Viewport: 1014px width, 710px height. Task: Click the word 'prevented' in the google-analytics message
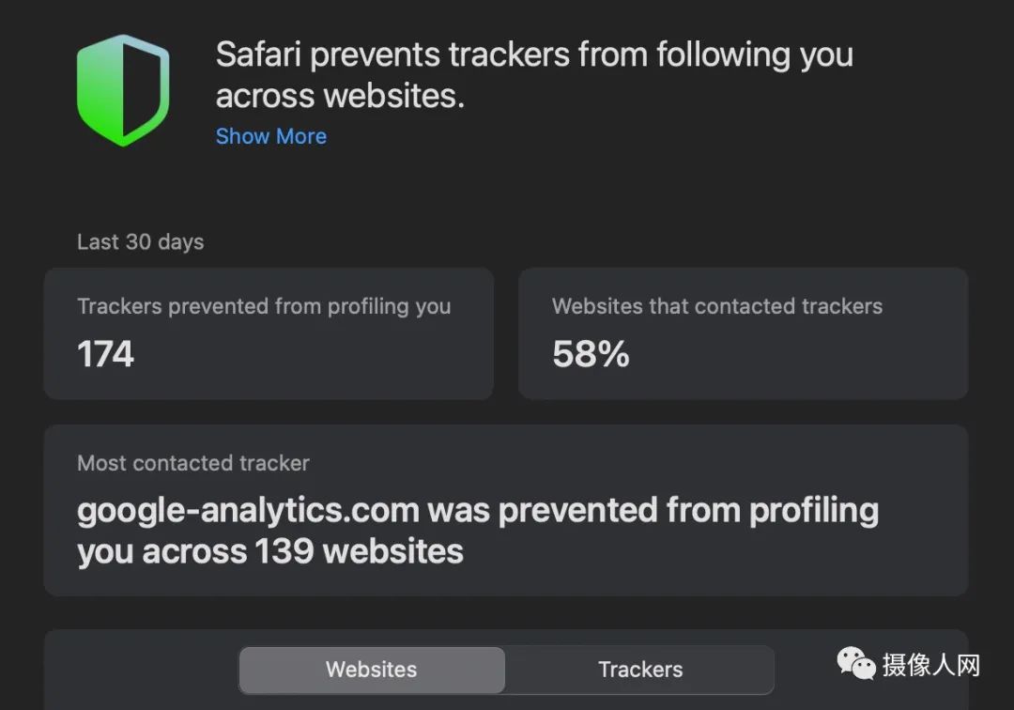[578, 510]
